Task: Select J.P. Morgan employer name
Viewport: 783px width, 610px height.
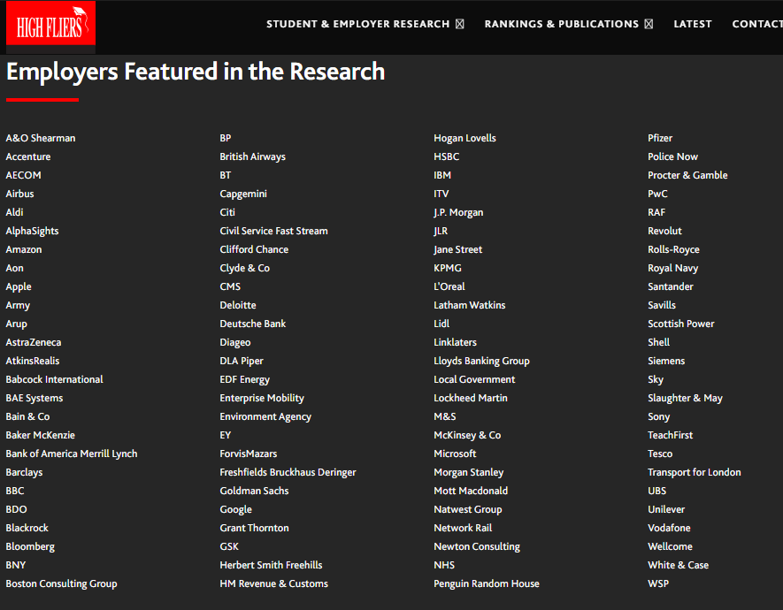Action: pos(458,212)
